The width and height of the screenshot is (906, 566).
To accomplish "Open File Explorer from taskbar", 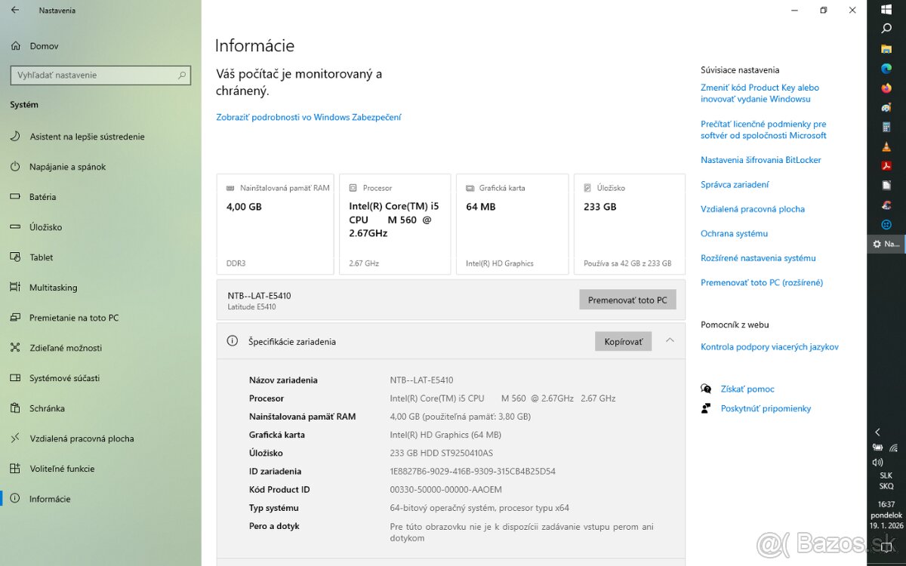I will tap(886, 49).
